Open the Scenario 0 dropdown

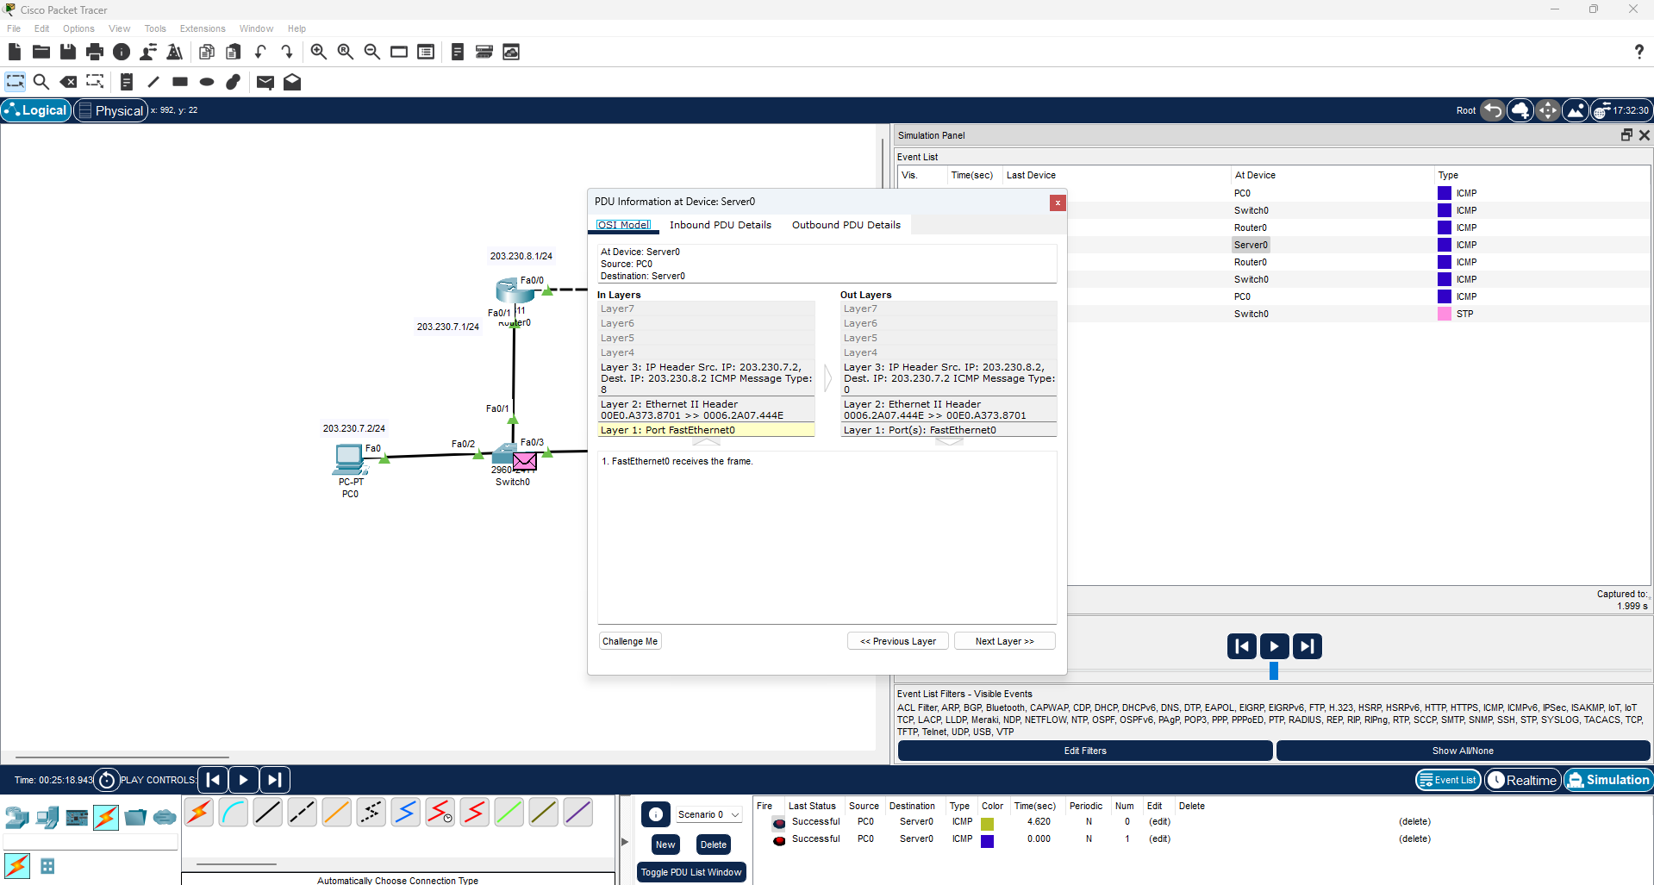708,814
